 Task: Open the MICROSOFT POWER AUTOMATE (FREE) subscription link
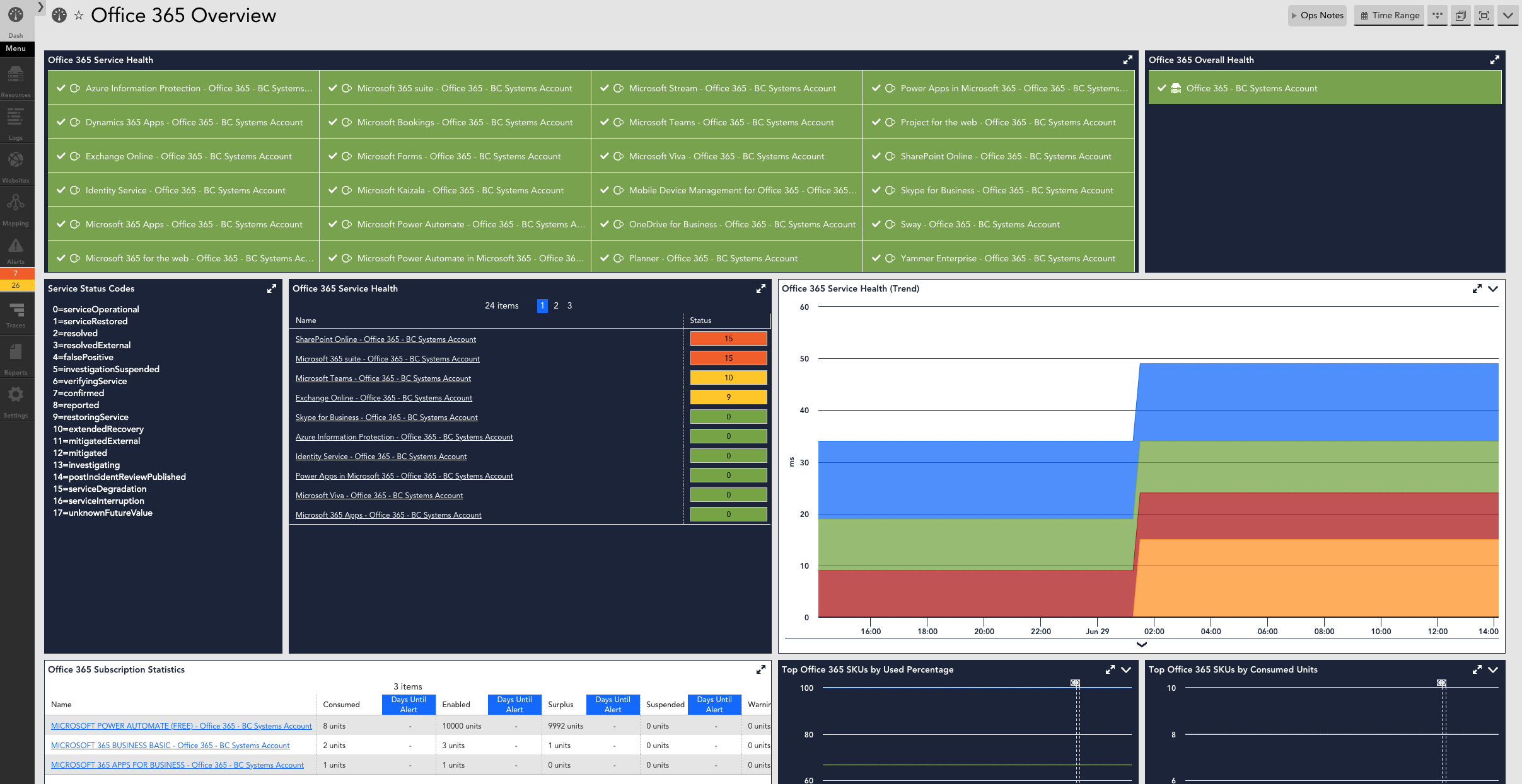[182, 725]
